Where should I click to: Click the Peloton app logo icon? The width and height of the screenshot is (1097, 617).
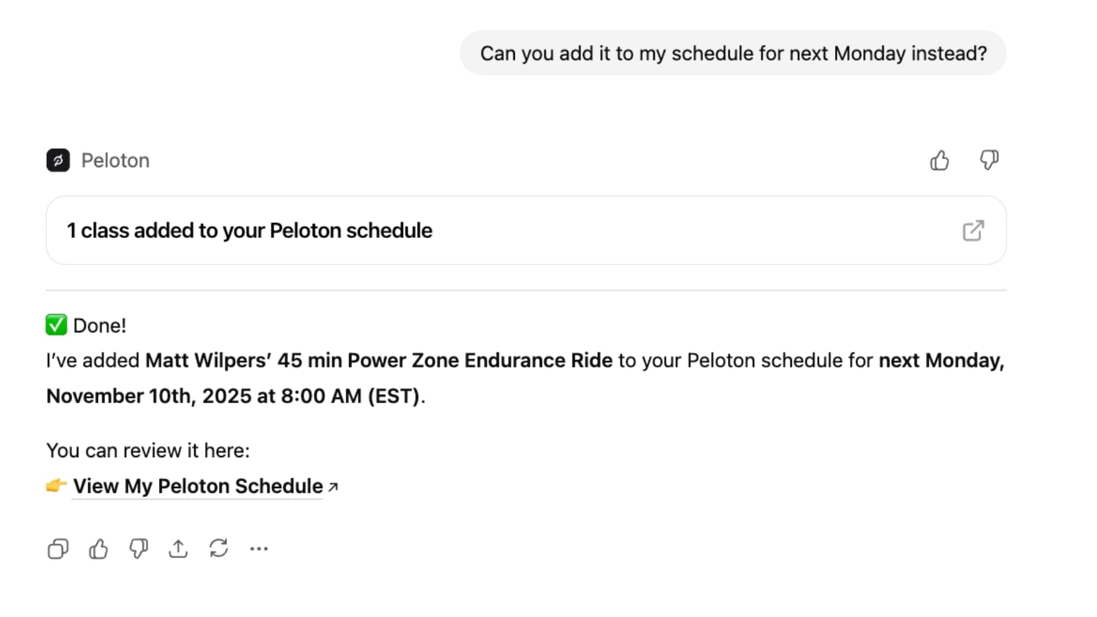(58, 160)
